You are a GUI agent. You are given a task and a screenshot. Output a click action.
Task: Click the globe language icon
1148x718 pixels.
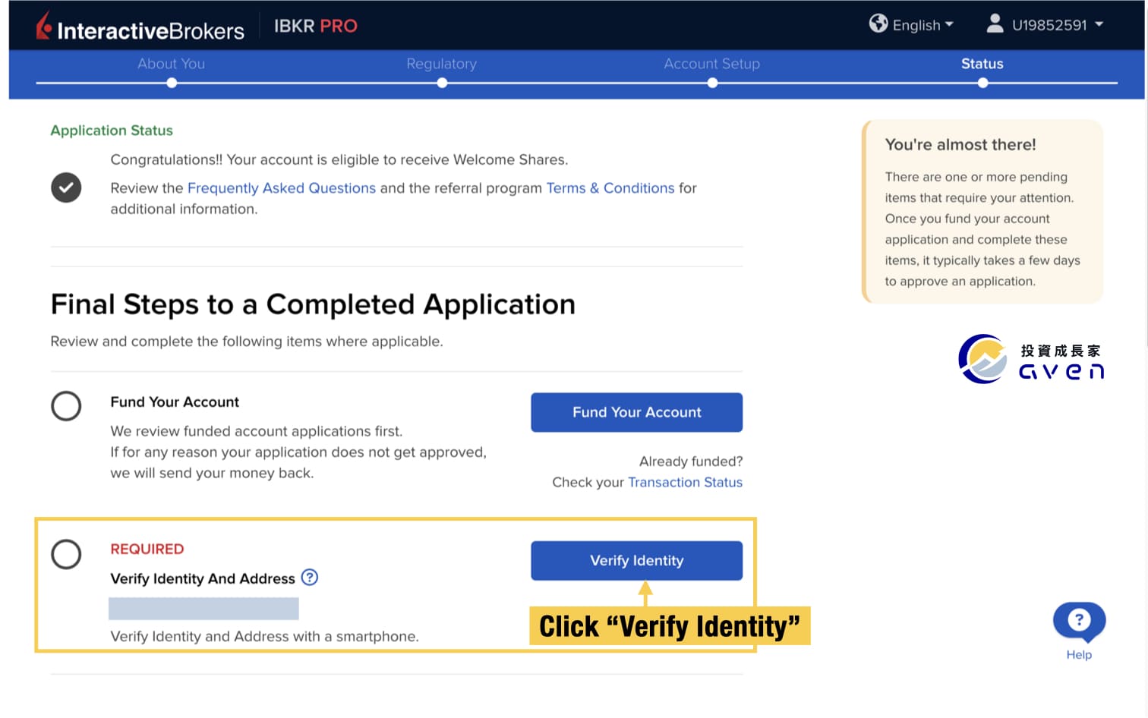(878, 24)
